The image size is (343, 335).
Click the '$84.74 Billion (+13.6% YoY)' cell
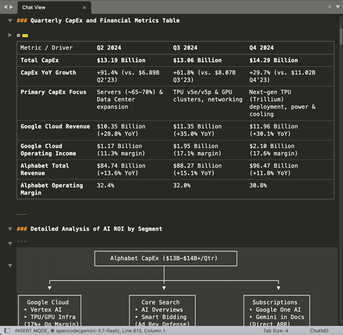tap(121, 170)
